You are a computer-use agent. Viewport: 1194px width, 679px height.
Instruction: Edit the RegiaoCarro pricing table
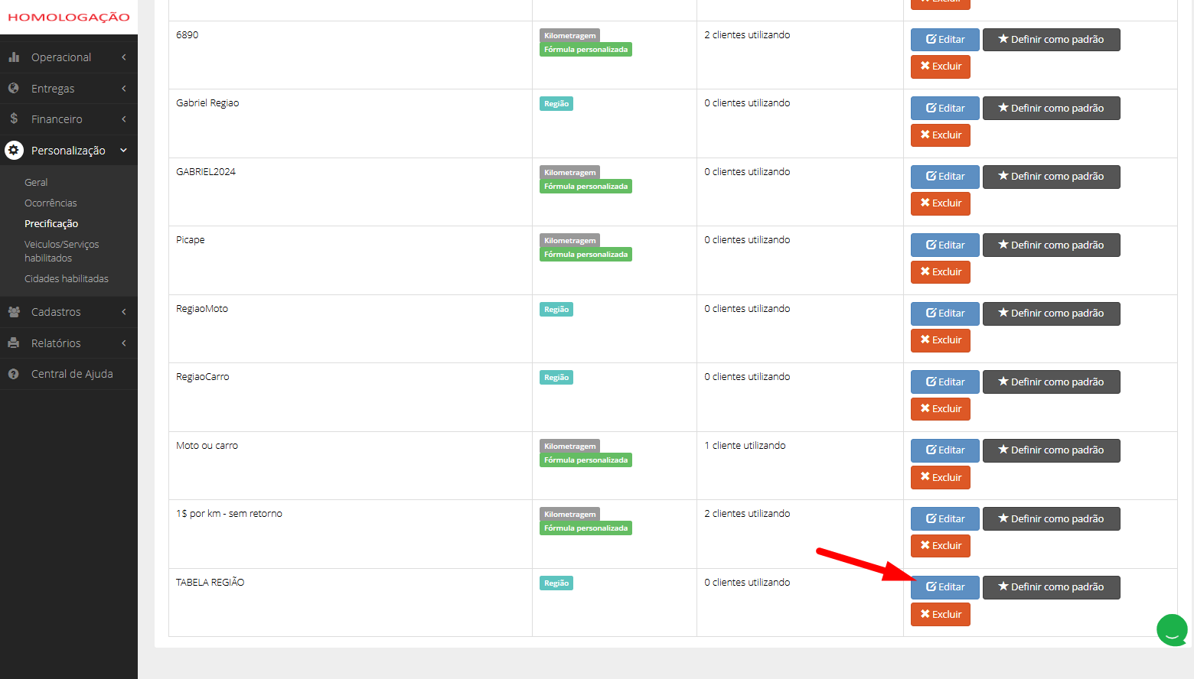click(x=944, y=382)
